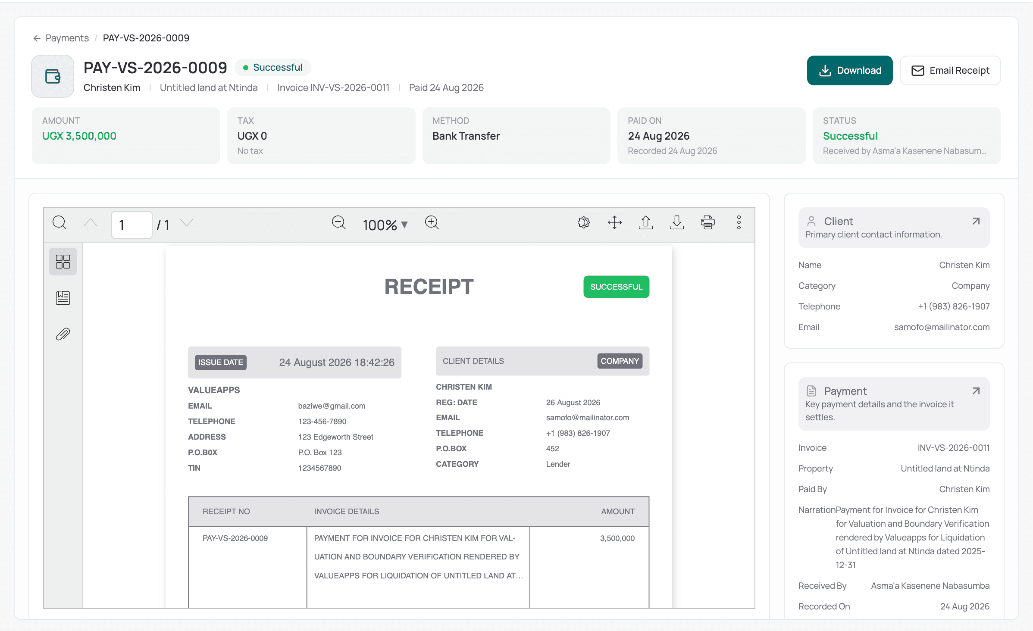The height and width of the screenshot is (631, 1033).
Task: Click Untitled land at Ntinda in header subtitle
Action: [x=209, y=87]
